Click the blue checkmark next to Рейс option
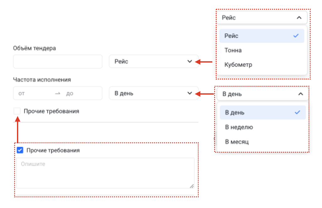This screenshot has height=208, width=322. tap(296, 36)
